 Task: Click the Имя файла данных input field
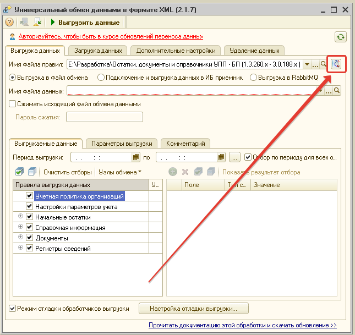[x=193, y=91]
